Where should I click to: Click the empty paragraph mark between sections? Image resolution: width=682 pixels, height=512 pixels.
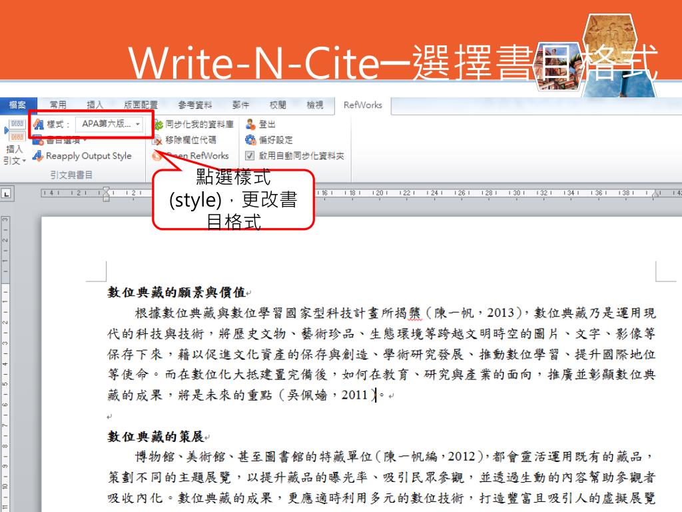coord(109,417)
